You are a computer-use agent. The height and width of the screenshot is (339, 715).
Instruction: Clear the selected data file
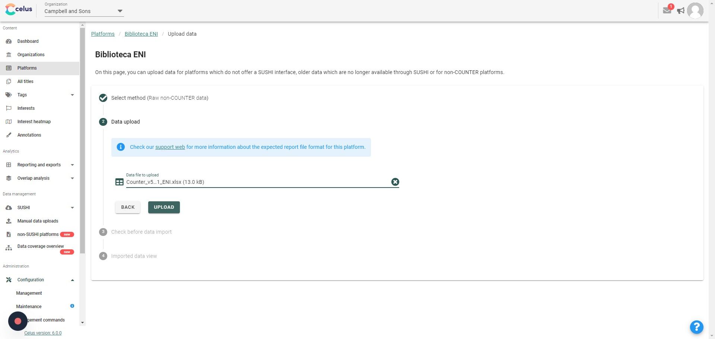[x=395, y=182]
